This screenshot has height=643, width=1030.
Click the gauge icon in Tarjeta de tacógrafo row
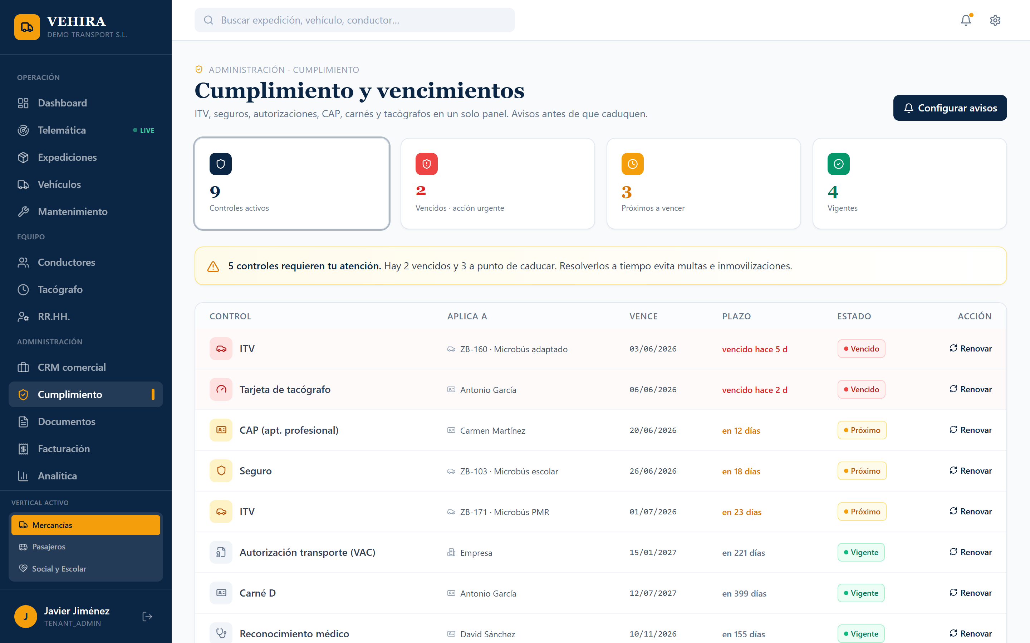point(221,389)
